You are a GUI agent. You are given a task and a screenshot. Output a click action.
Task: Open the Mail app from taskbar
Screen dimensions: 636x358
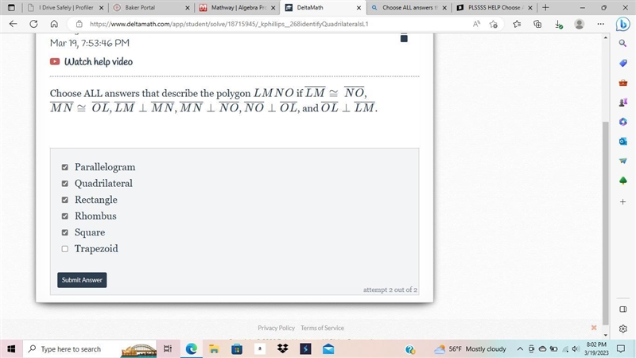(x=328, y=349)
